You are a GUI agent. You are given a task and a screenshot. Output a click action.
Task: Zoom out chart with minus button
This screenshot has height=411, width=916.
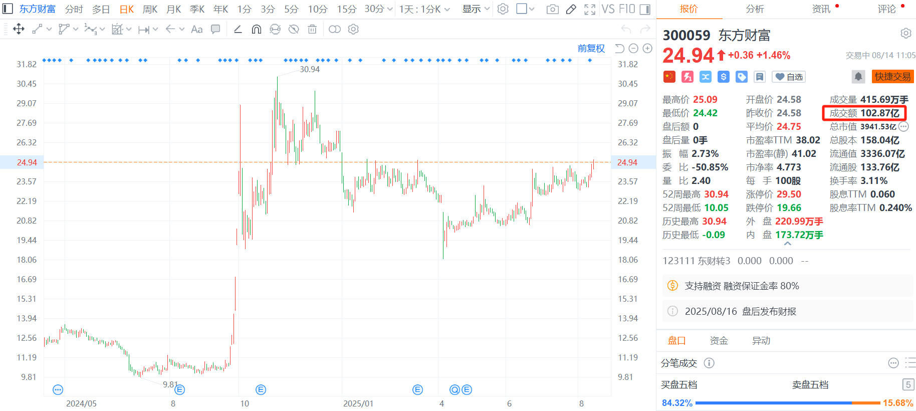click(633, 48)
